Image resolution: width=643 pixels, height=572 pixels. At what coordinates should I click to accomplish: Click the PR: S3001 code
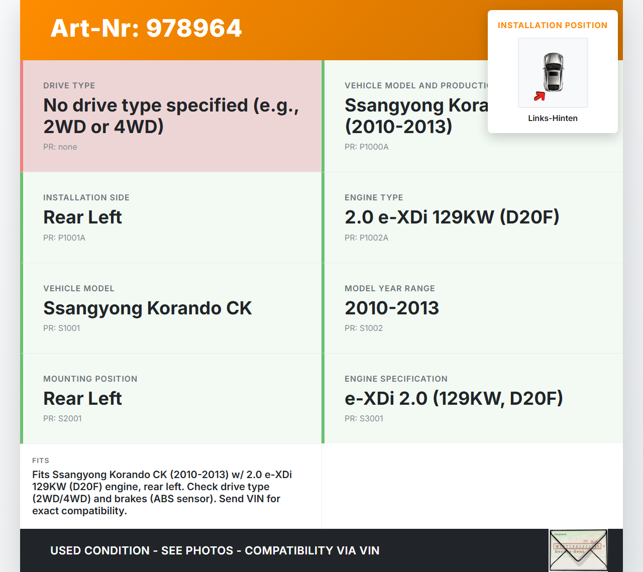(x=364, y=418)
